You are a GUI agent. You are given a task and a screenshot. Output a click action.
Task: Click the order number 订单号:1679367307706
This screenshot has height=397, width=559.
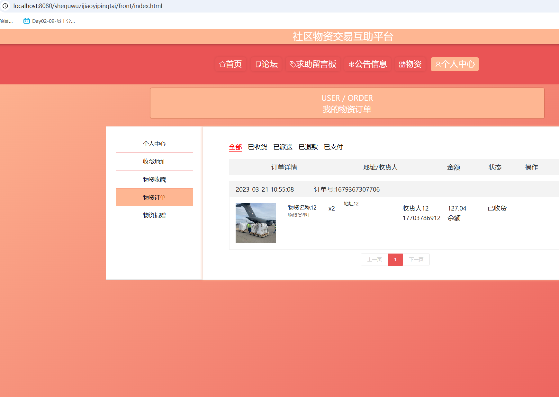point(347,189)
